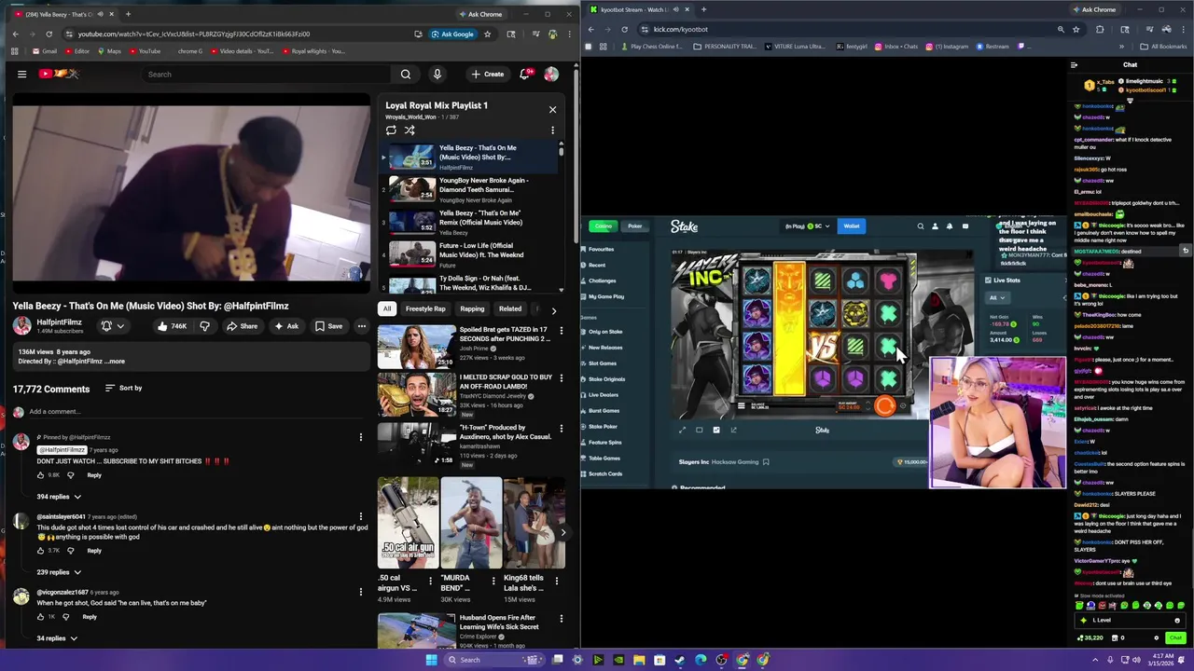Click Ask Google in left Chrome toolbar
Image resolution: width=1194 pixels, height=671 pixels.
(452, 34)
